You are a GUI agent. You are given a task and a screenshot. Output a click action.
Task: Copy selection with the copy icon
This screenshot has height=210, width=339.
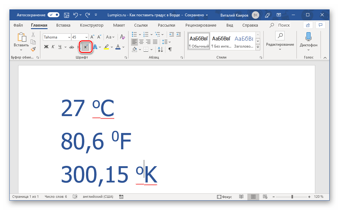click(x=33, y=42)
